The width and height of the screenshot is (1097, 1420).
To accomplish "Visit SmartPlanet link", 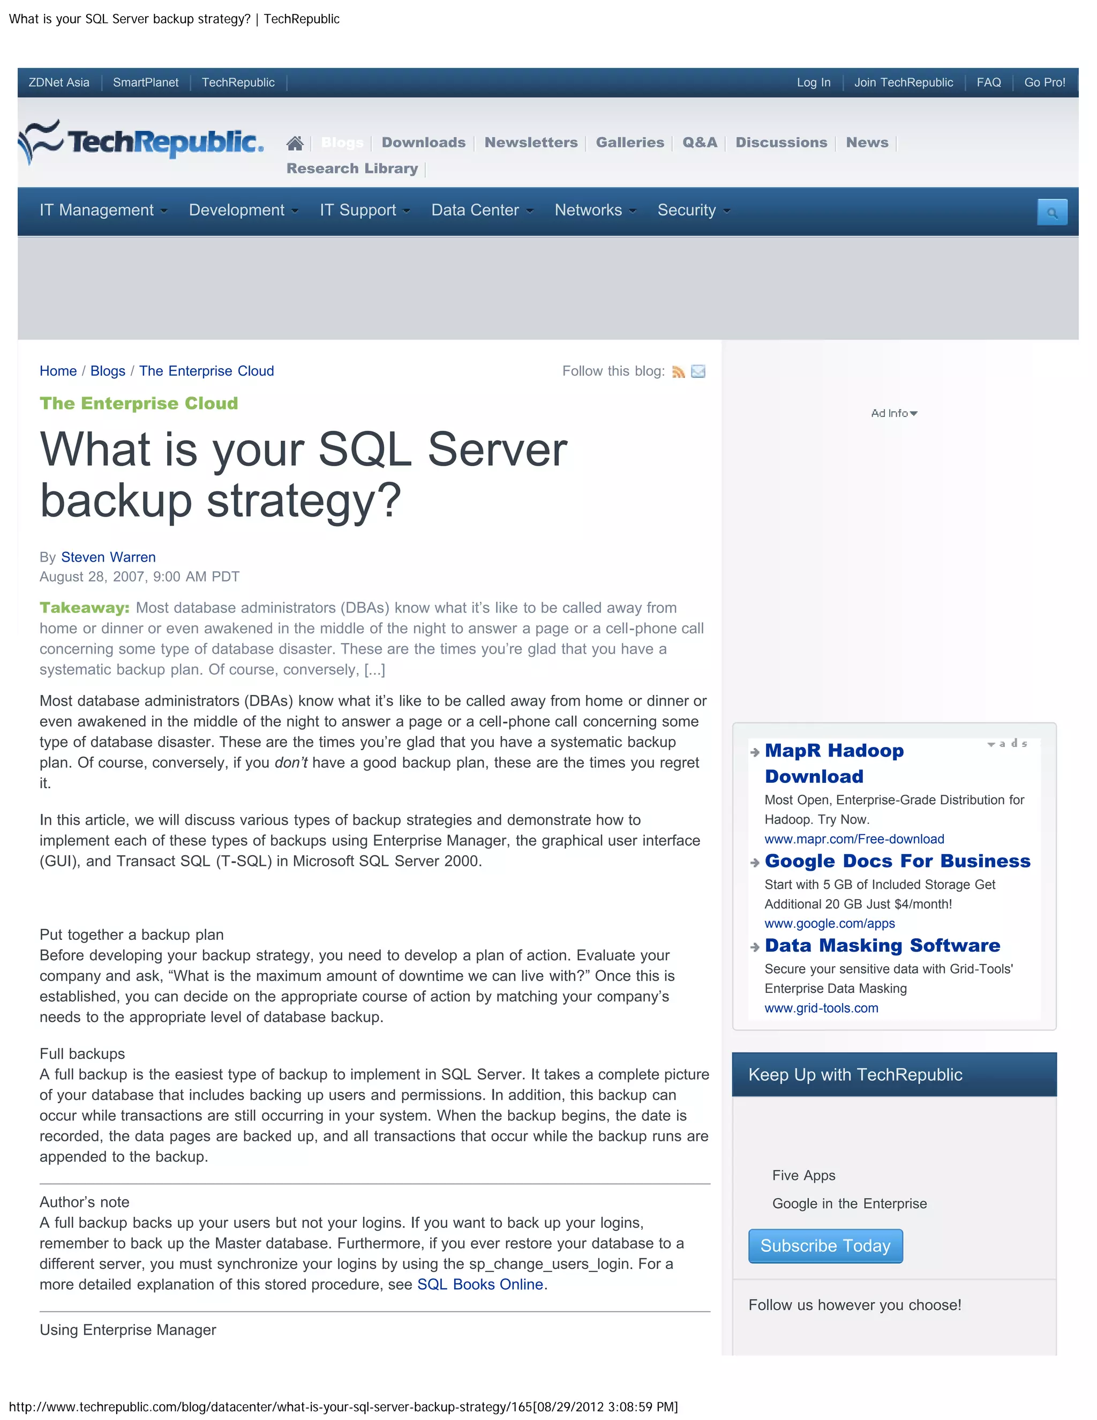I will coord(146,83).
